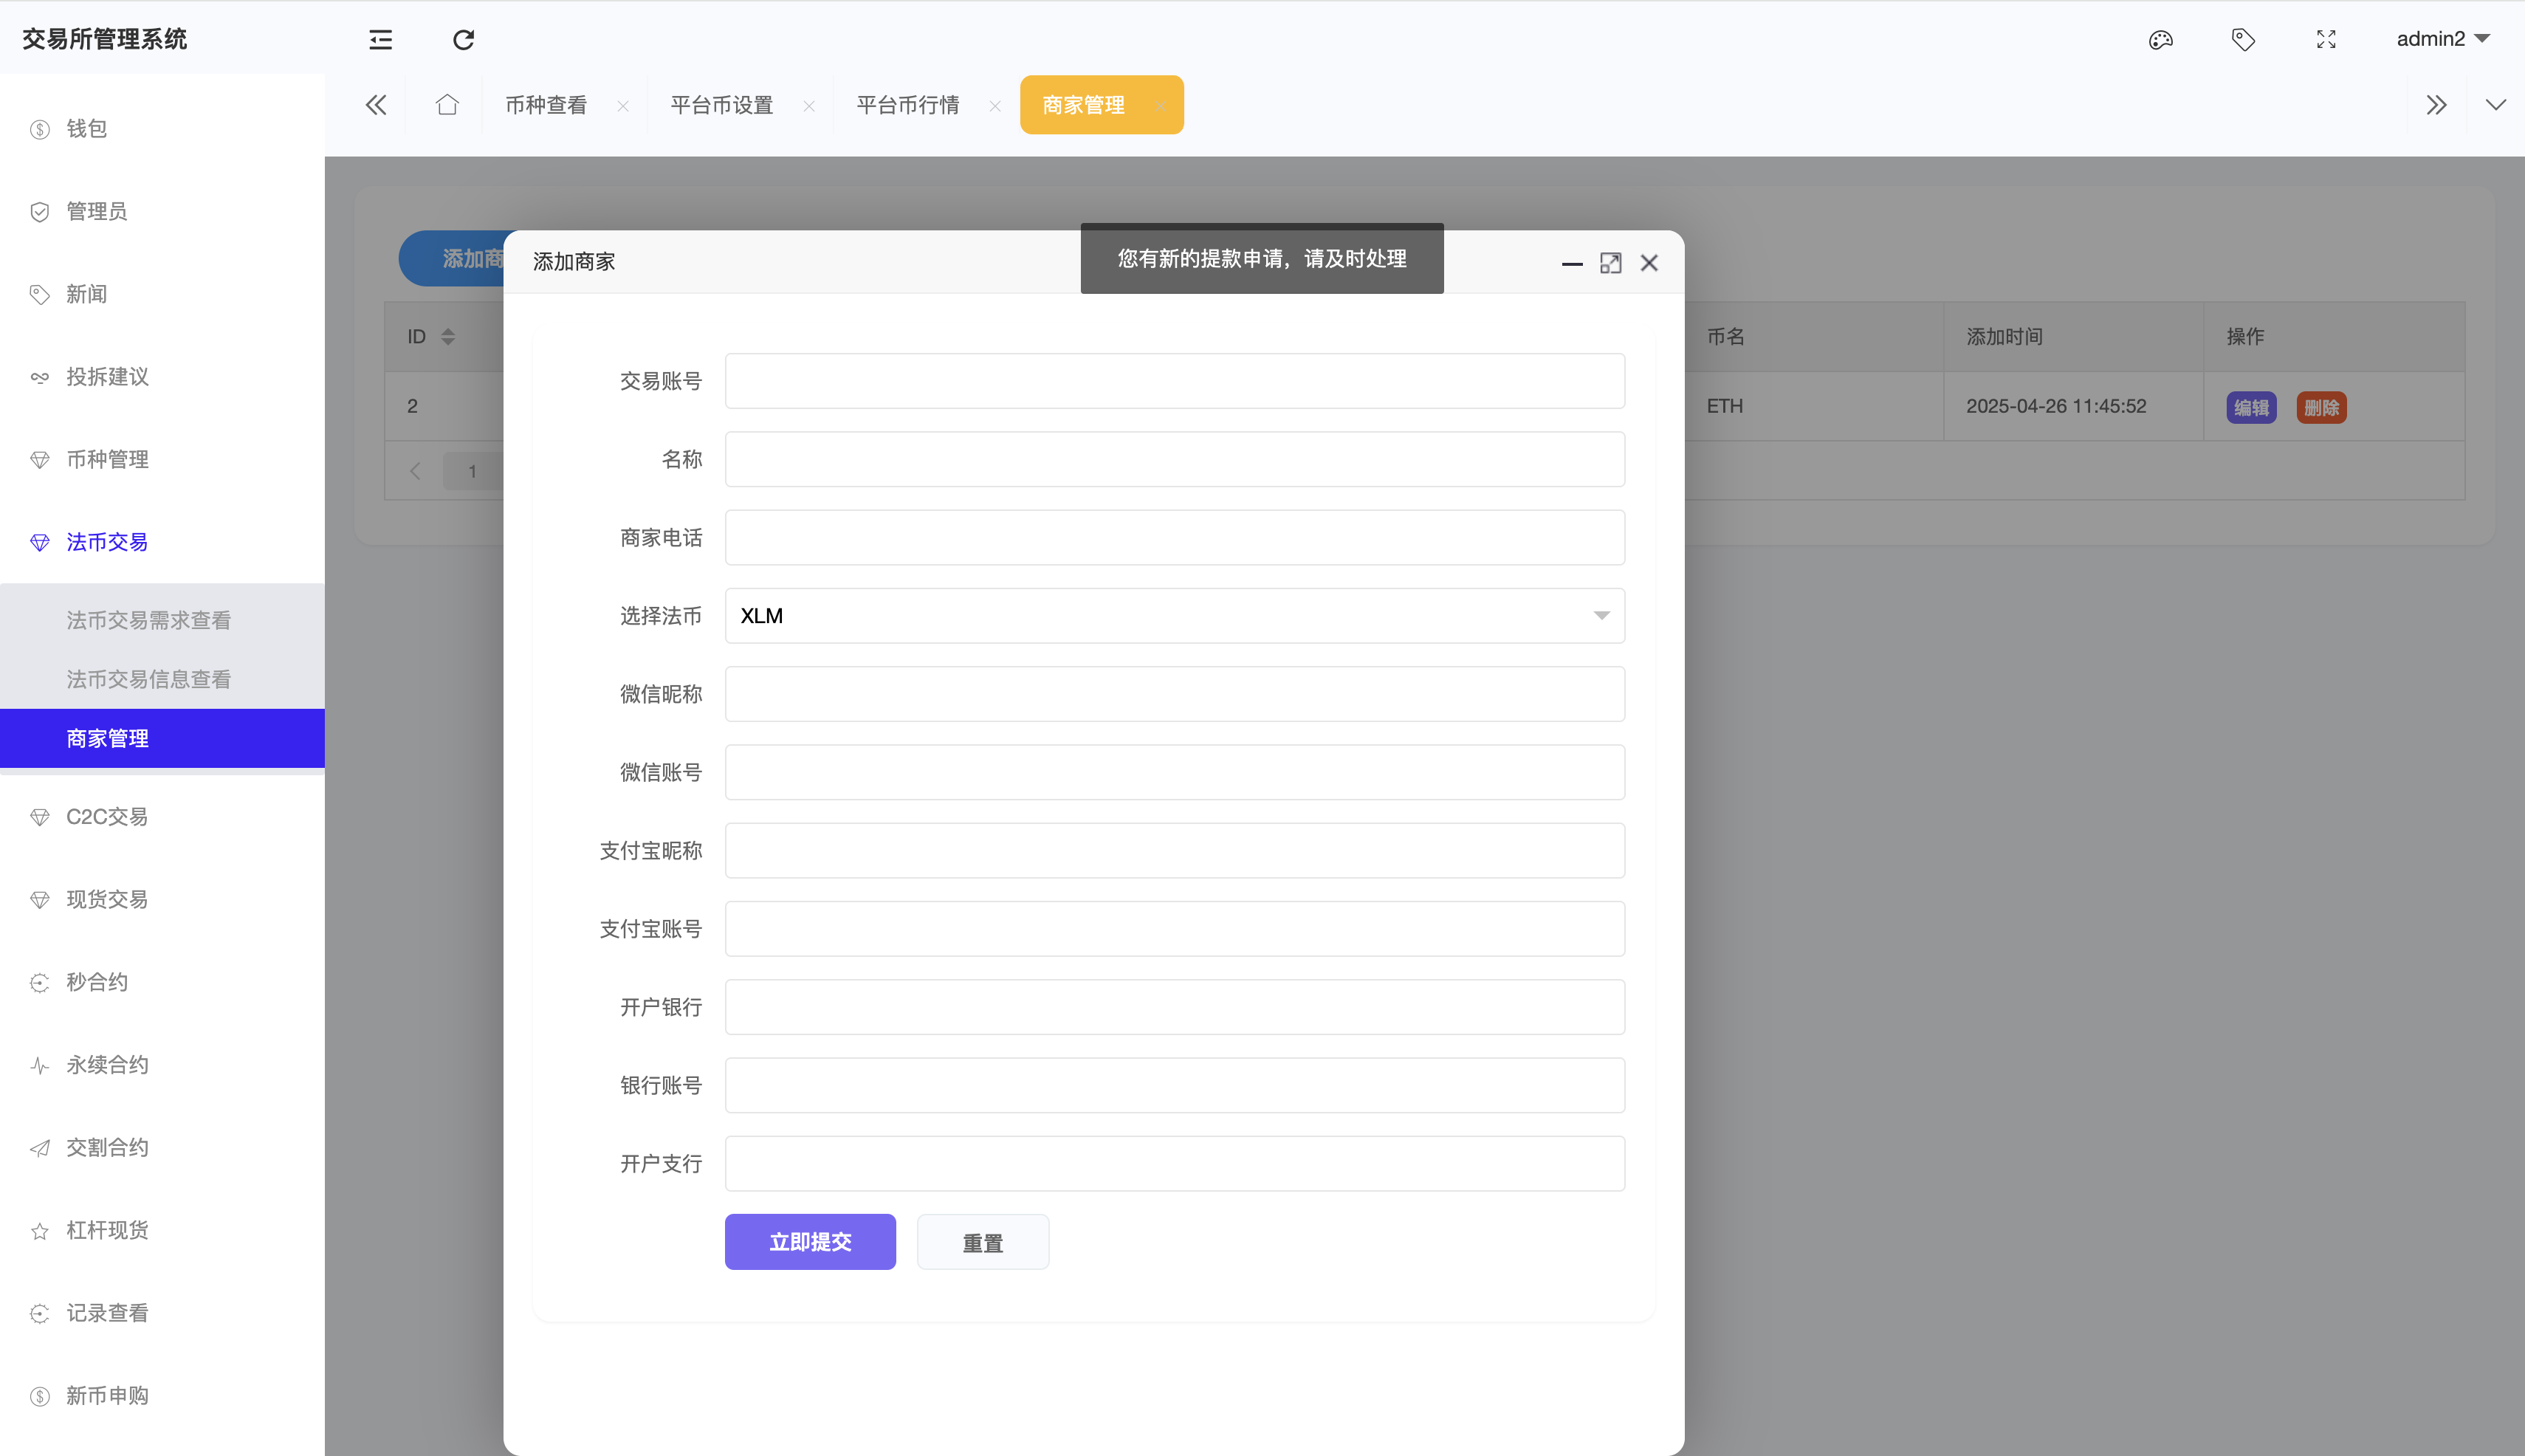
Task: Sort table by ID column arrows
Action: tap(448, 337)
